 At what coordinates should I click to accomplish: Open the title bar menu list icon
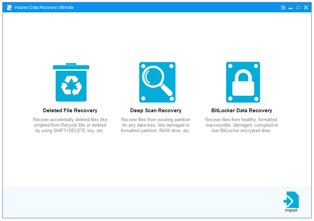283,8
